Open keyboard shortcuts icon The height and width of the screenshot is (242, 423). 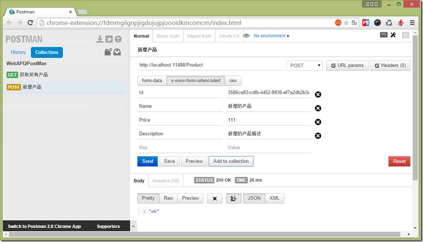coord(384,35)
